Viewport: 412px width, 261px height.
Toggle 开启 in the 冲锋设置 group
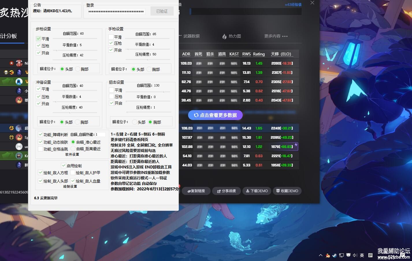[38, 104]
